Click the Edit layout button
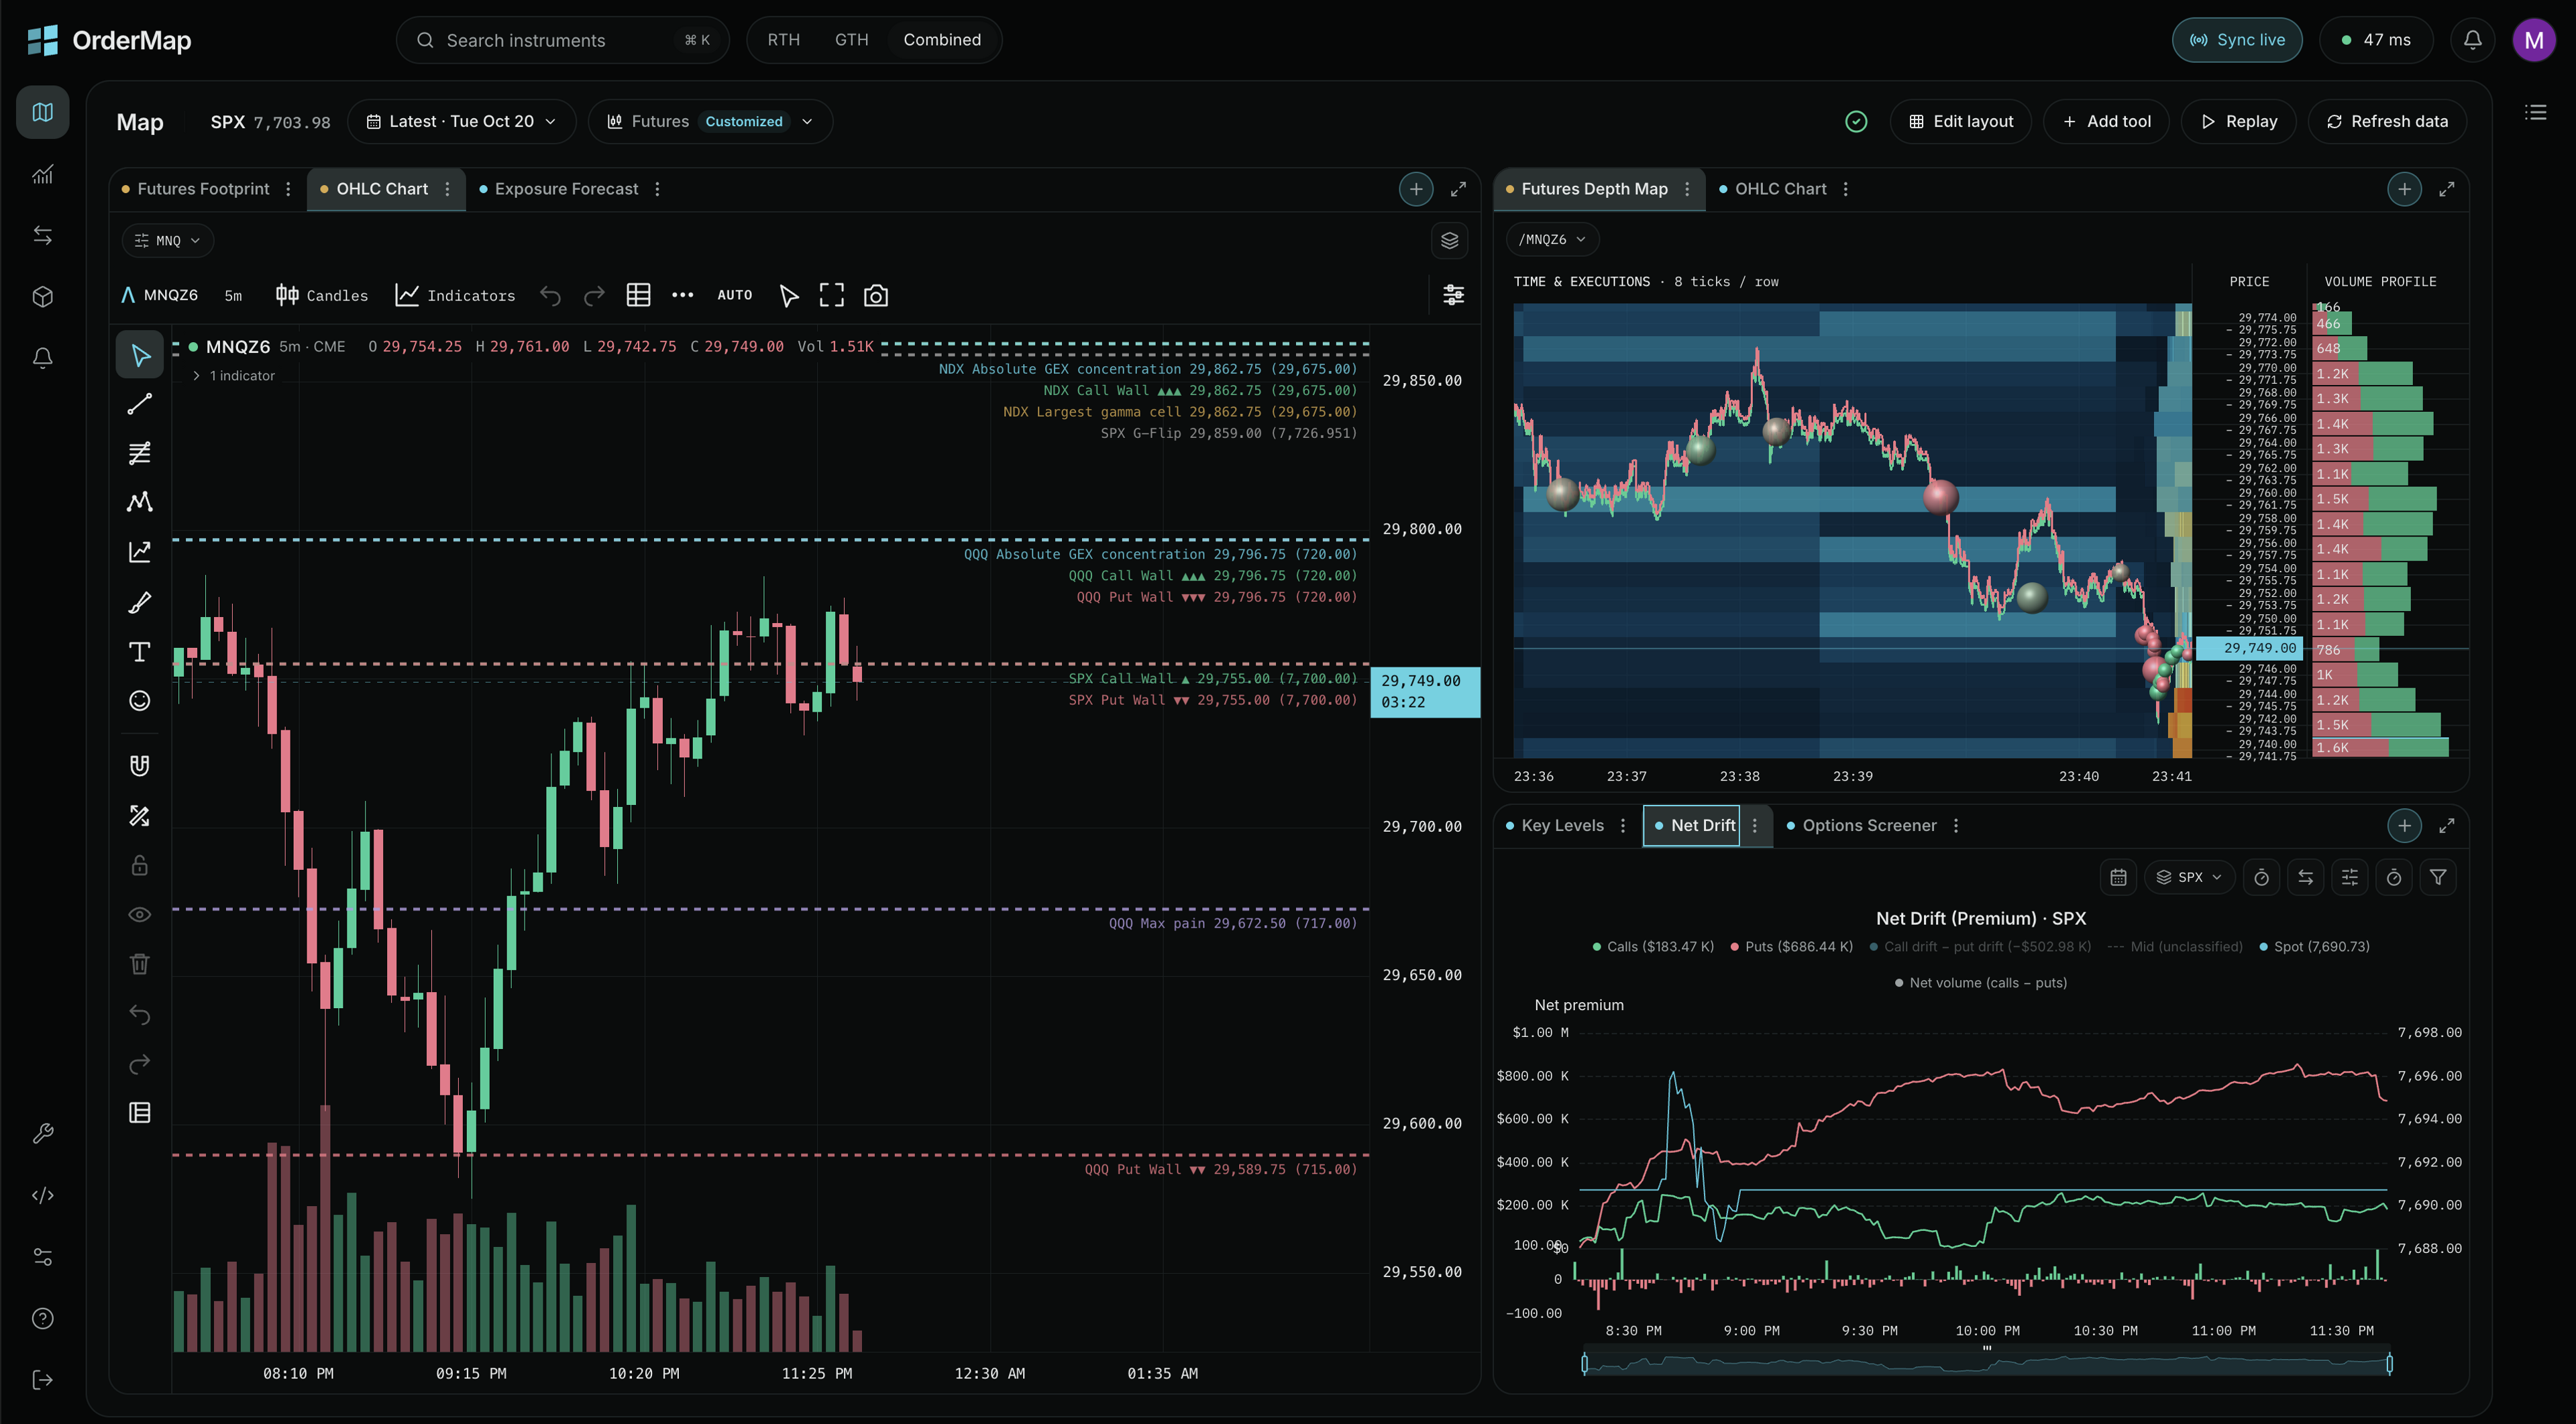Screen dimensions: 2576x1424 1961,121
